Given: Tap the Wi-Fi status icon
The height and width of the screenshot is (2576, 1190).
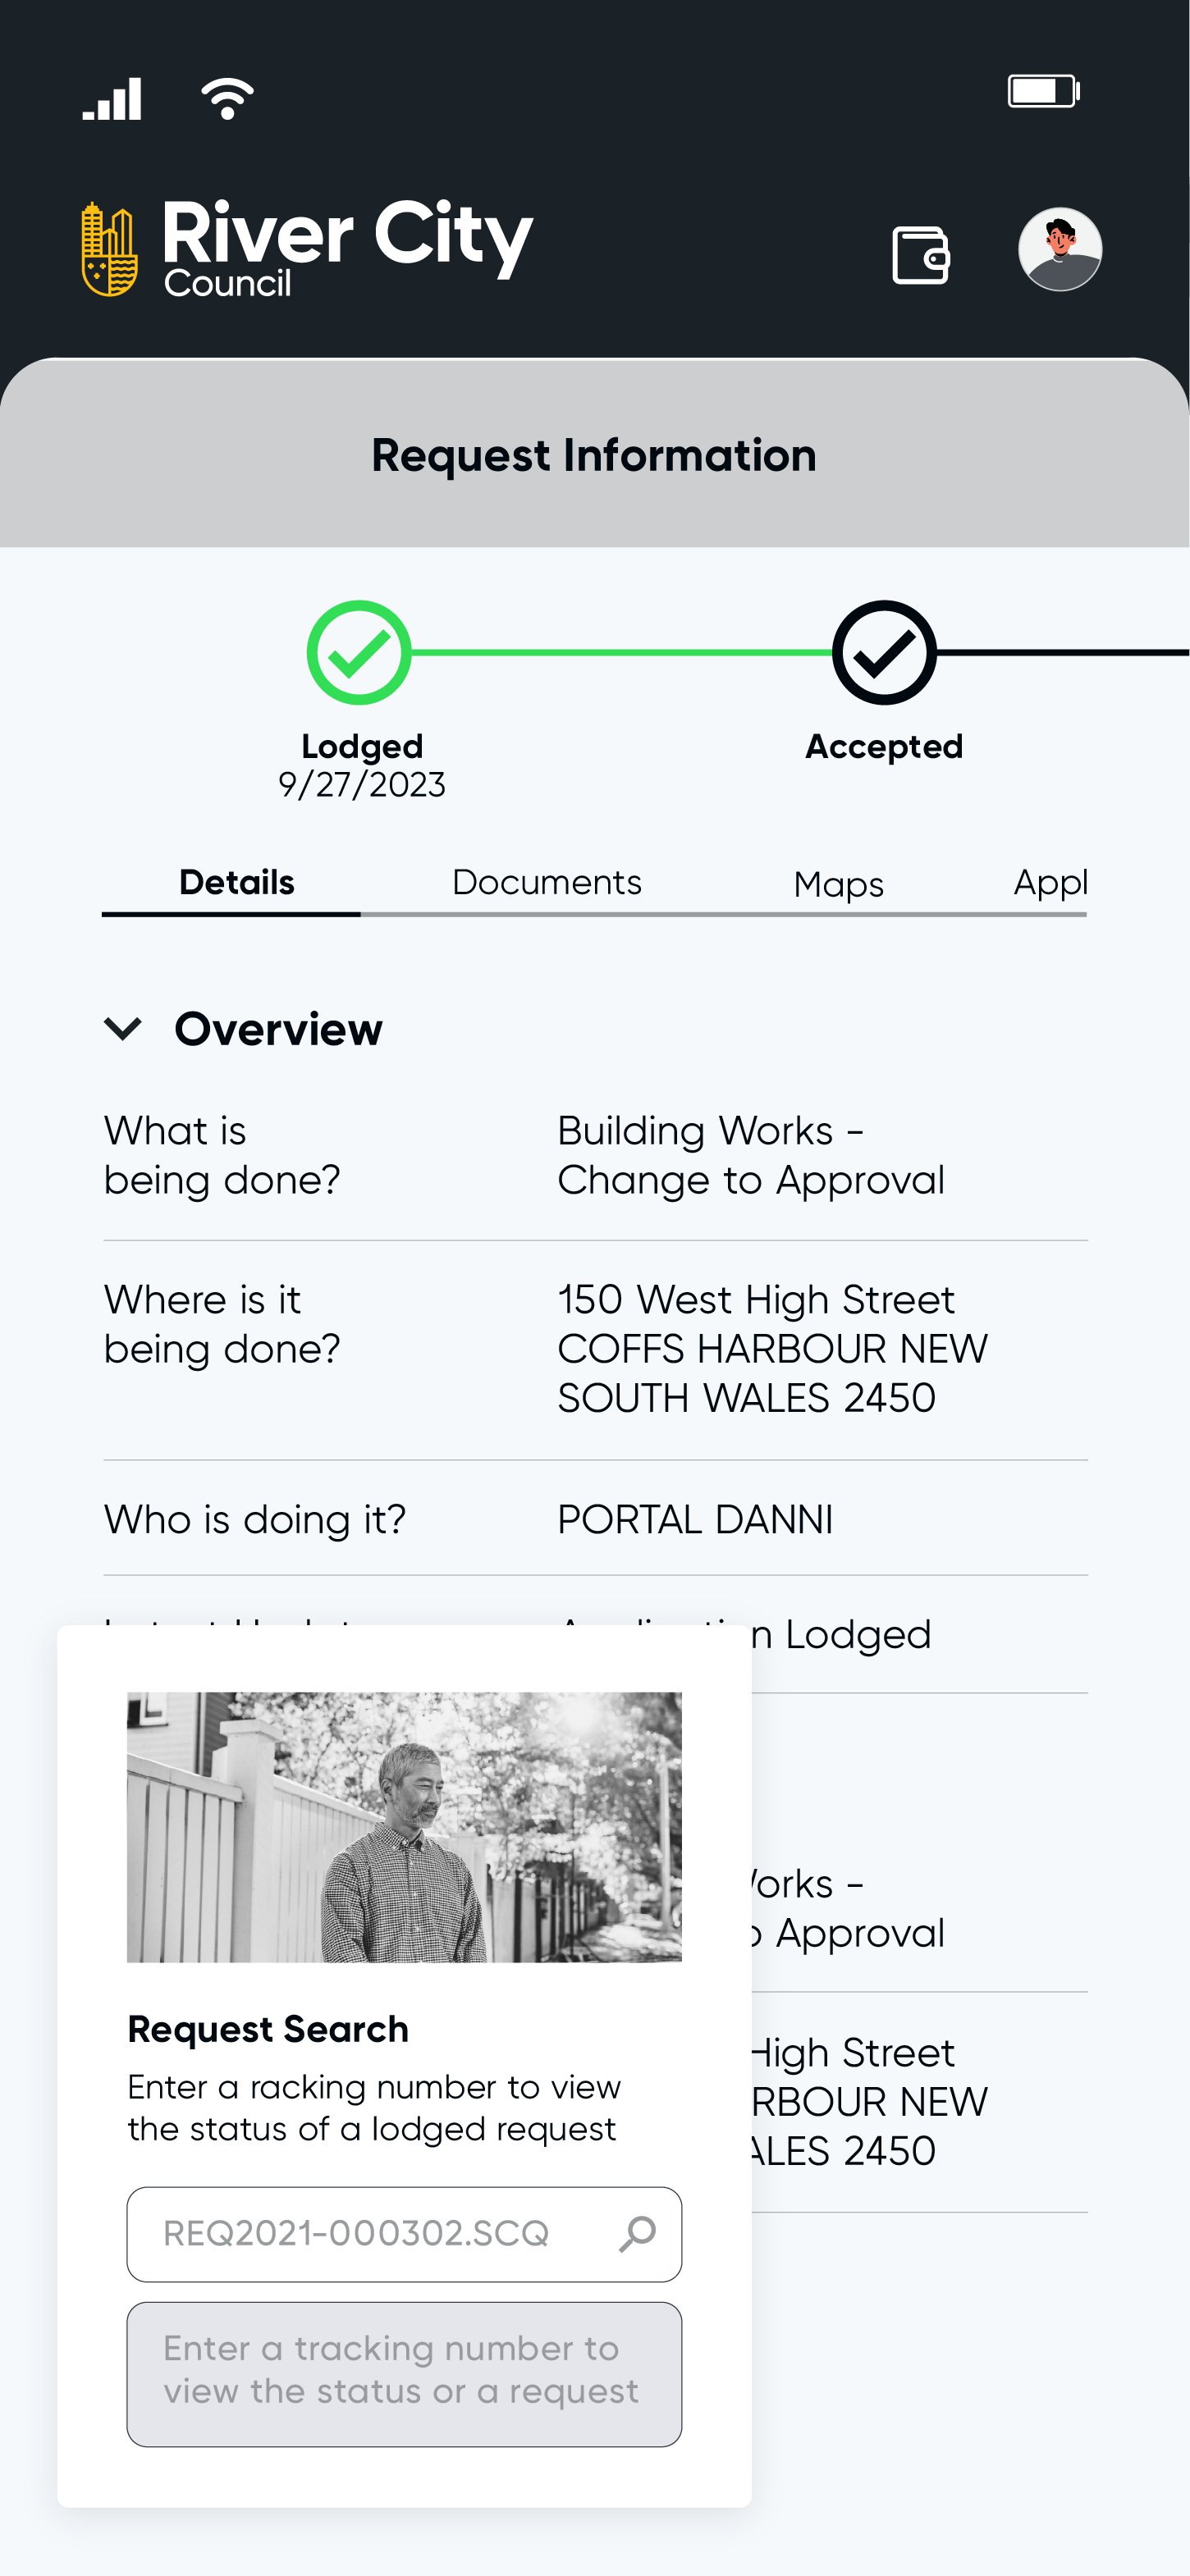Looking at the screenshot, I should 228,98.
